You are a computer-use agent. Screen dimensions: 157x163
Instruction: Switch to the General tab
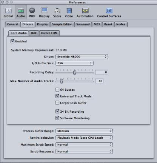pyautogui.click(x=12, y=24)
